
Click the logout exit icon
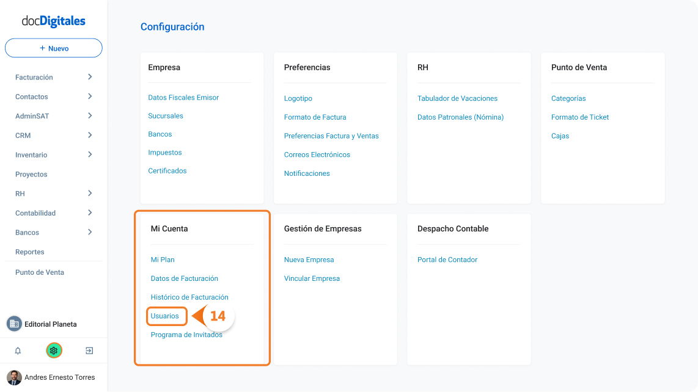point(89,350)
